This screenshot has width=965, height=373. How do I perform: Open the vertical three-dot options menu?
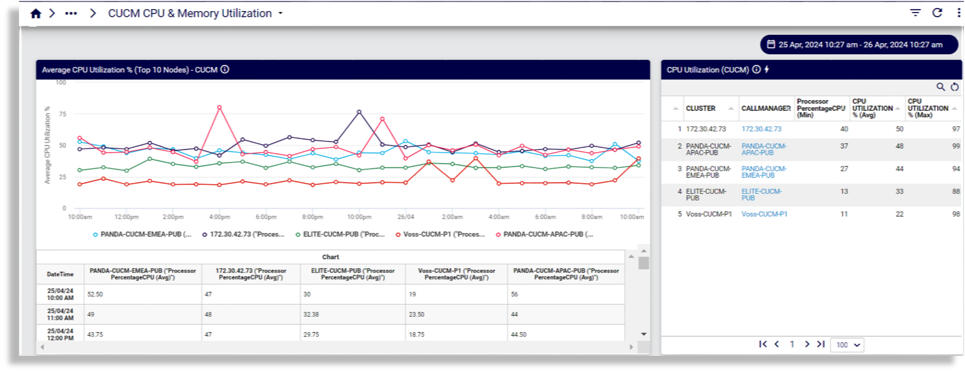[x=958, y=13]
